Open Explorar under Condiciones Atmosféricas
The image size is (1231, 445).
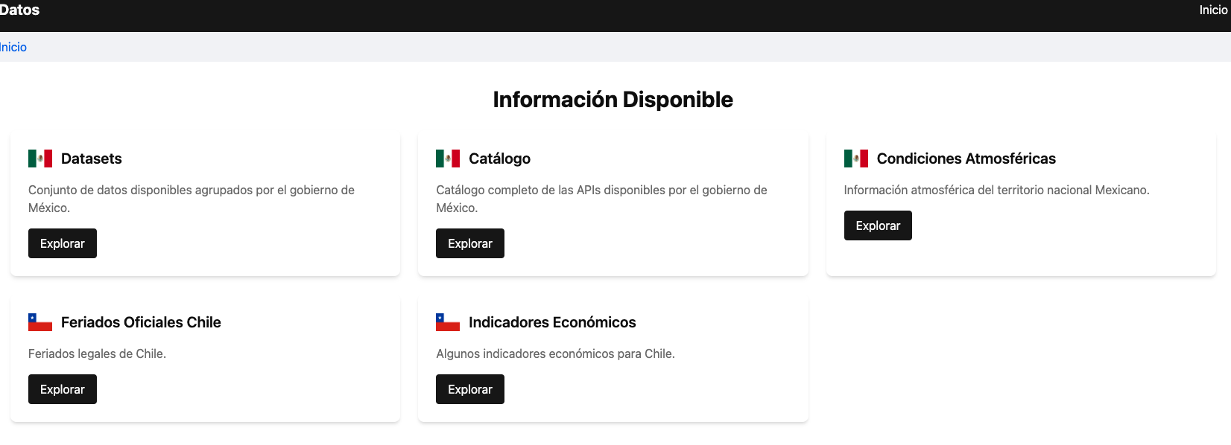(x=877, y=225)
